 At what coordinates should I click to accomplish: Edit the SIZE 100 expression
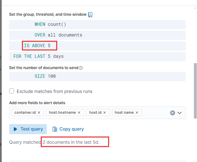point(45,76)
